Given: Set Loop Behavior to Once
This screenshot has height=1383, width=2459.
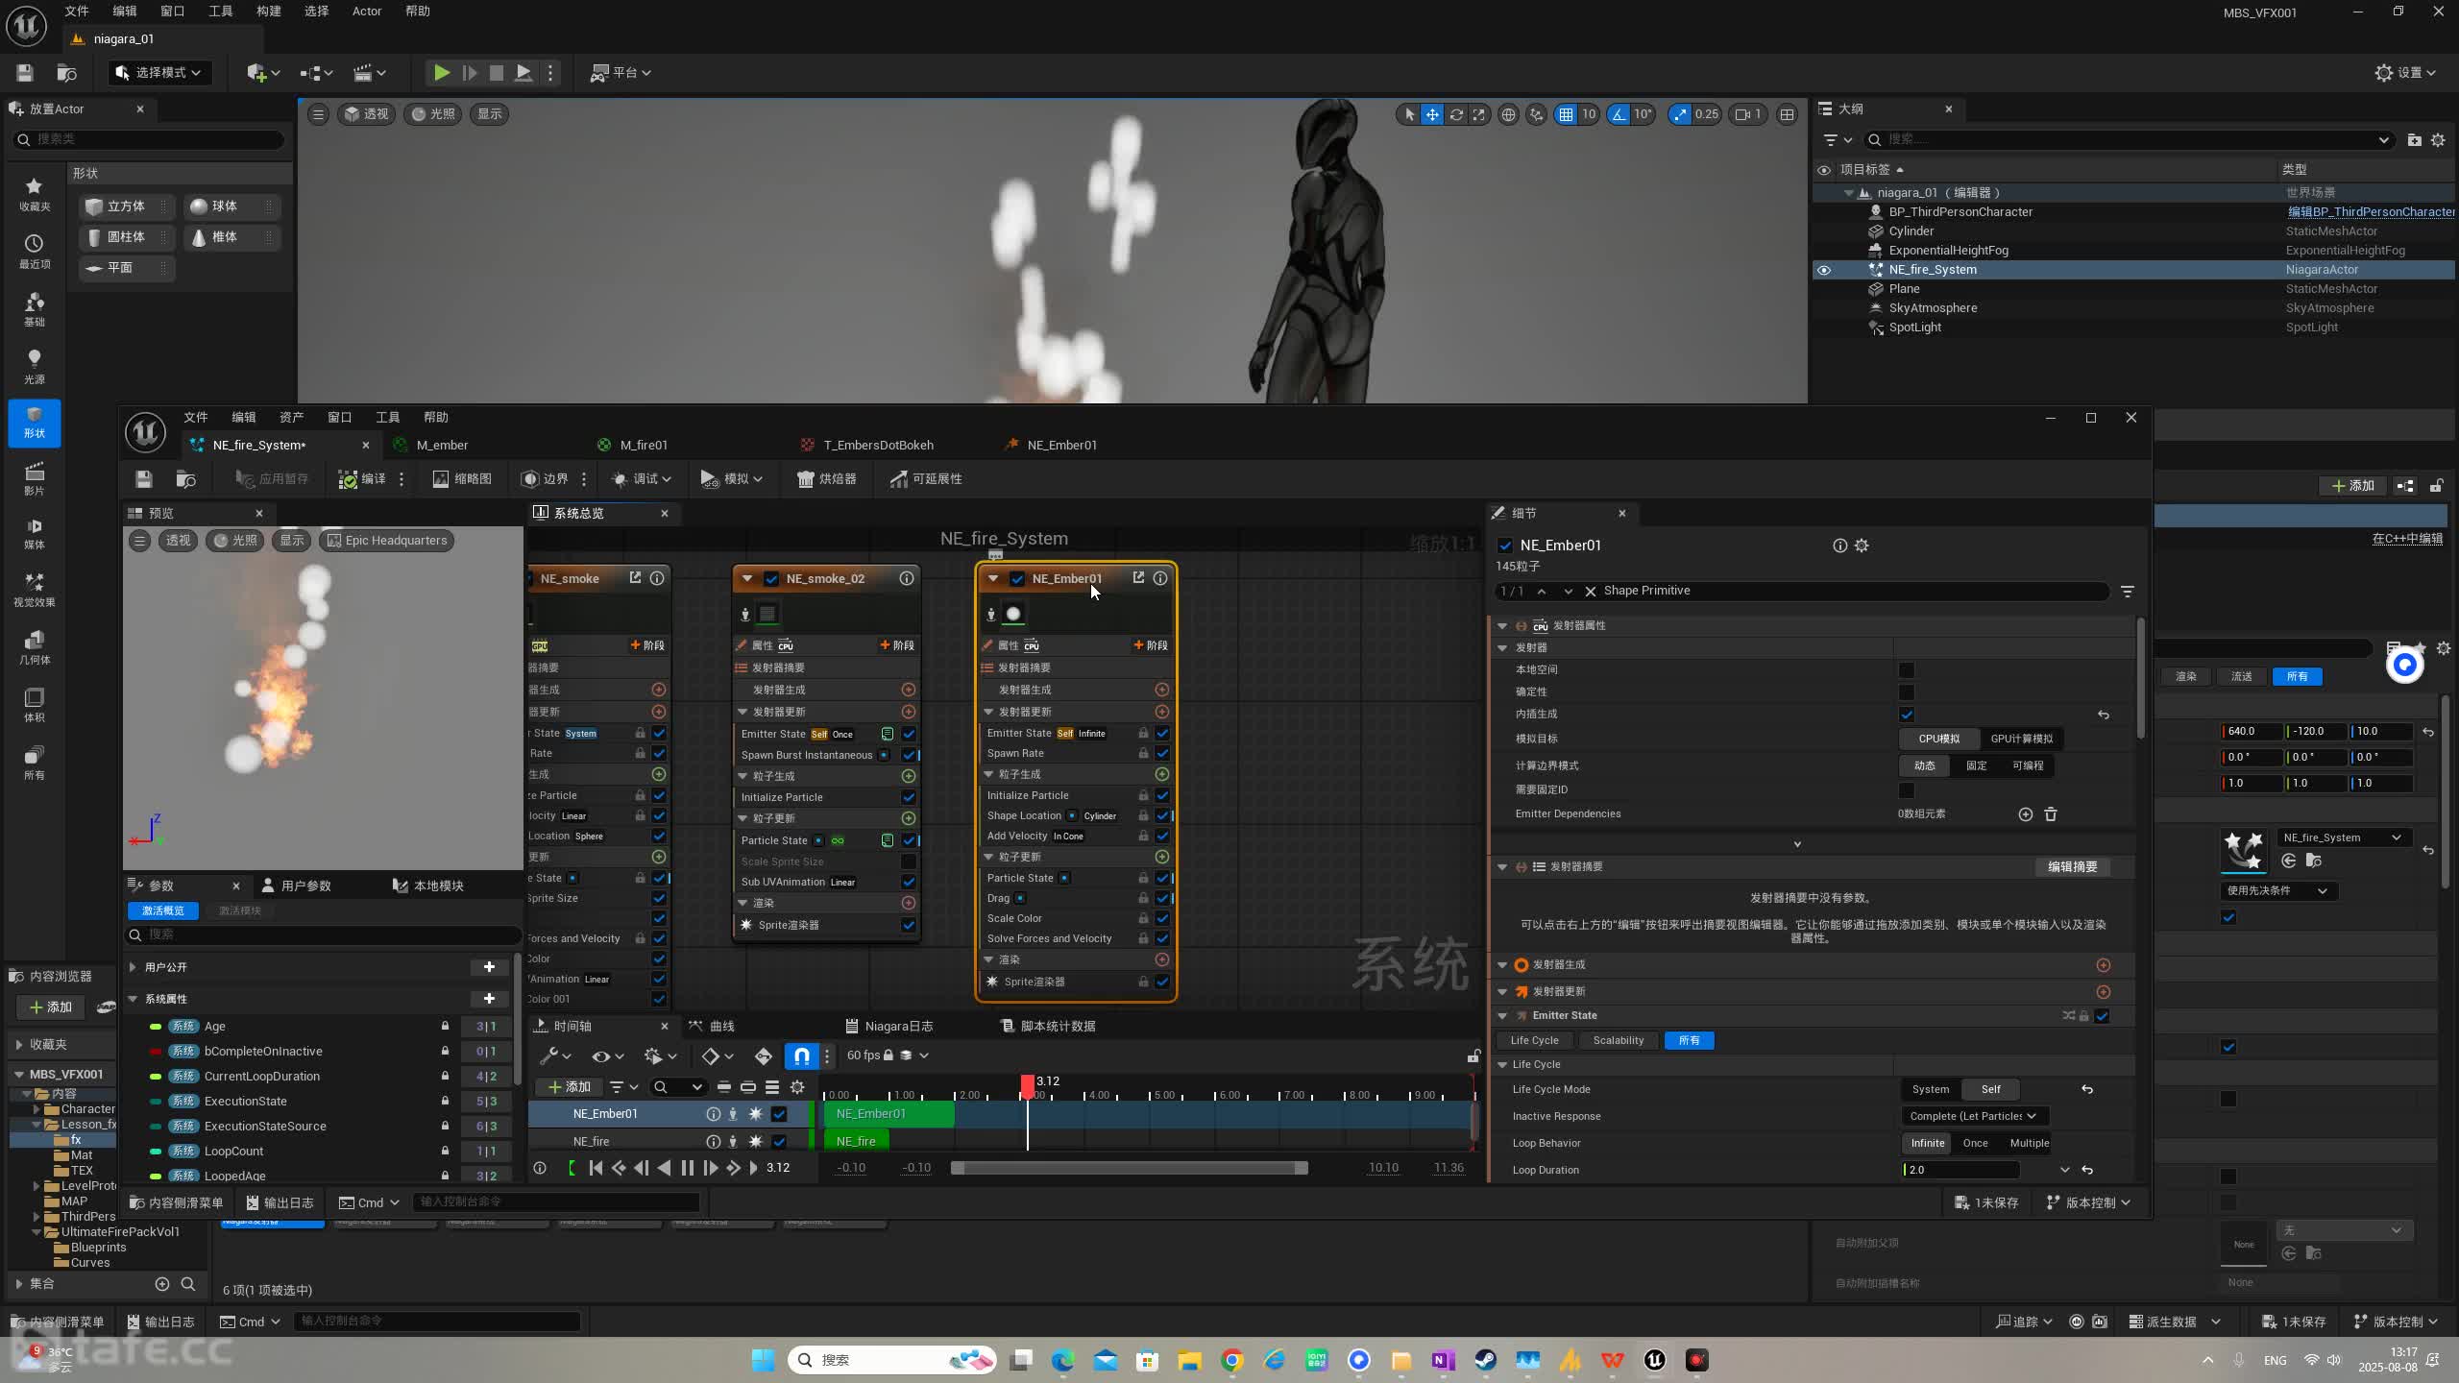Looking at the screenshot, I should point(1976,1143).
